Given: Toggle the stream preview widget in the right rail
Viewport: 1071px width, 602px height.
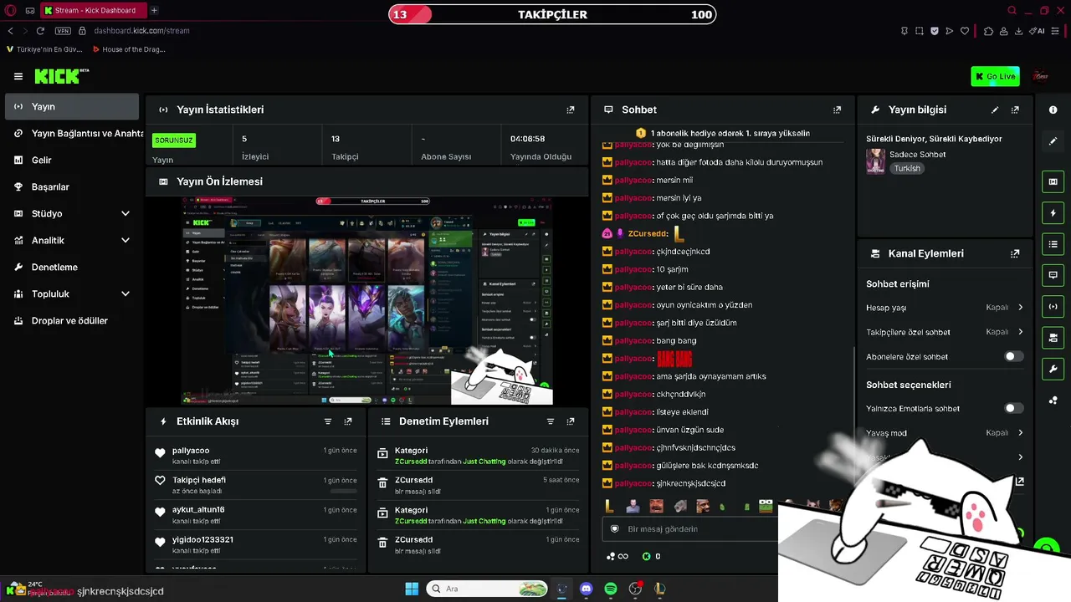Looking at the screenshot, I should (1053, 181).
